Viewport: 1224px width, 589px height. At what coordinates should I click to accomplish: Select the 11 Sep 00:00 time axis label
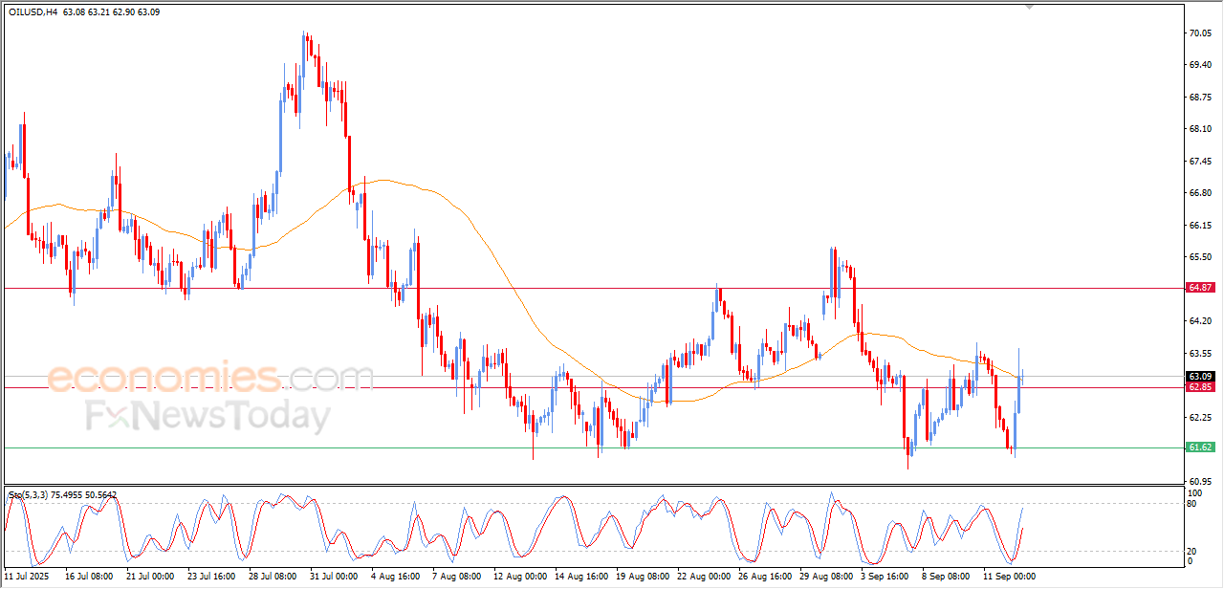click(x=1011, y=578)
